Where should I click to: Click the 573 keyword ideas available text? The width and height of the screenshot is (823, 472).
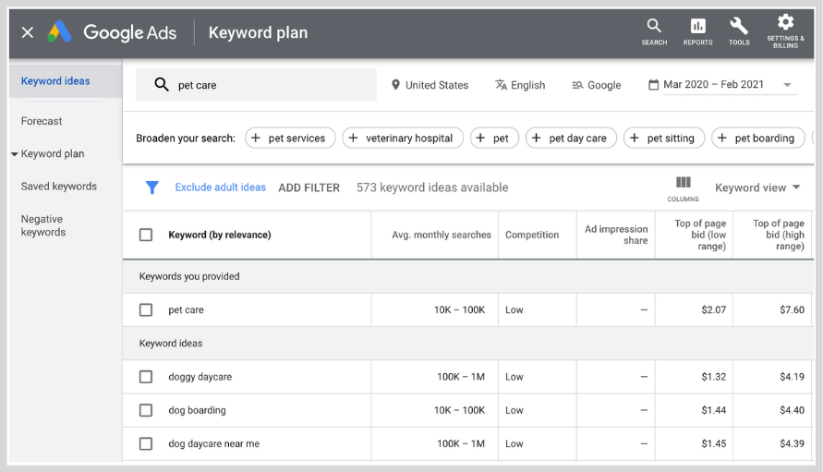tap(432, 188)
